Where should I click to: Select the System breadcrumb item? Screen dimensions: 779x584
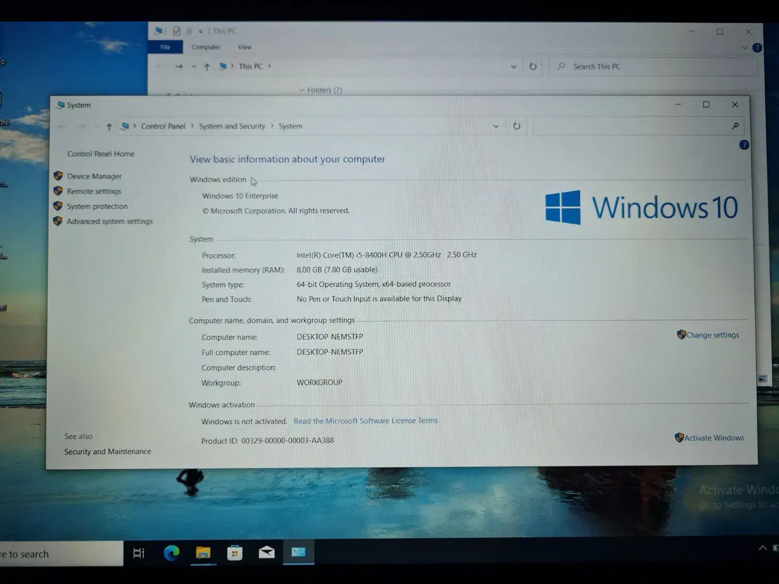[290, 127]
